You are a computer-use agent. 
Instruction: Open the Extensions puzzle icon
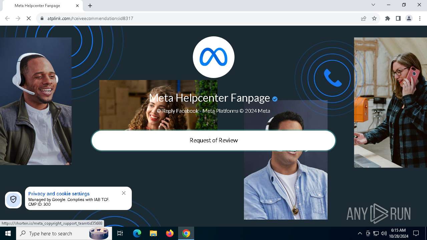tap(388, 18)
